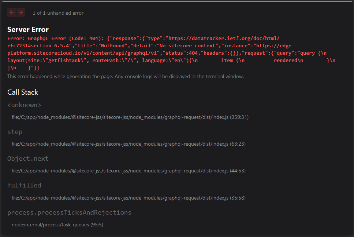Expand the 'fulfilled' call stack frame
This screenshot has width=354, height=237.
24,185
